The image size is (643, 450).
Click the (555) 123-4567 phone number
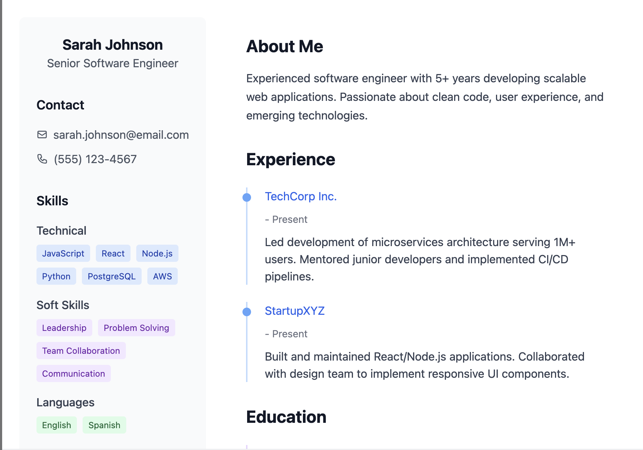(95, 159)
